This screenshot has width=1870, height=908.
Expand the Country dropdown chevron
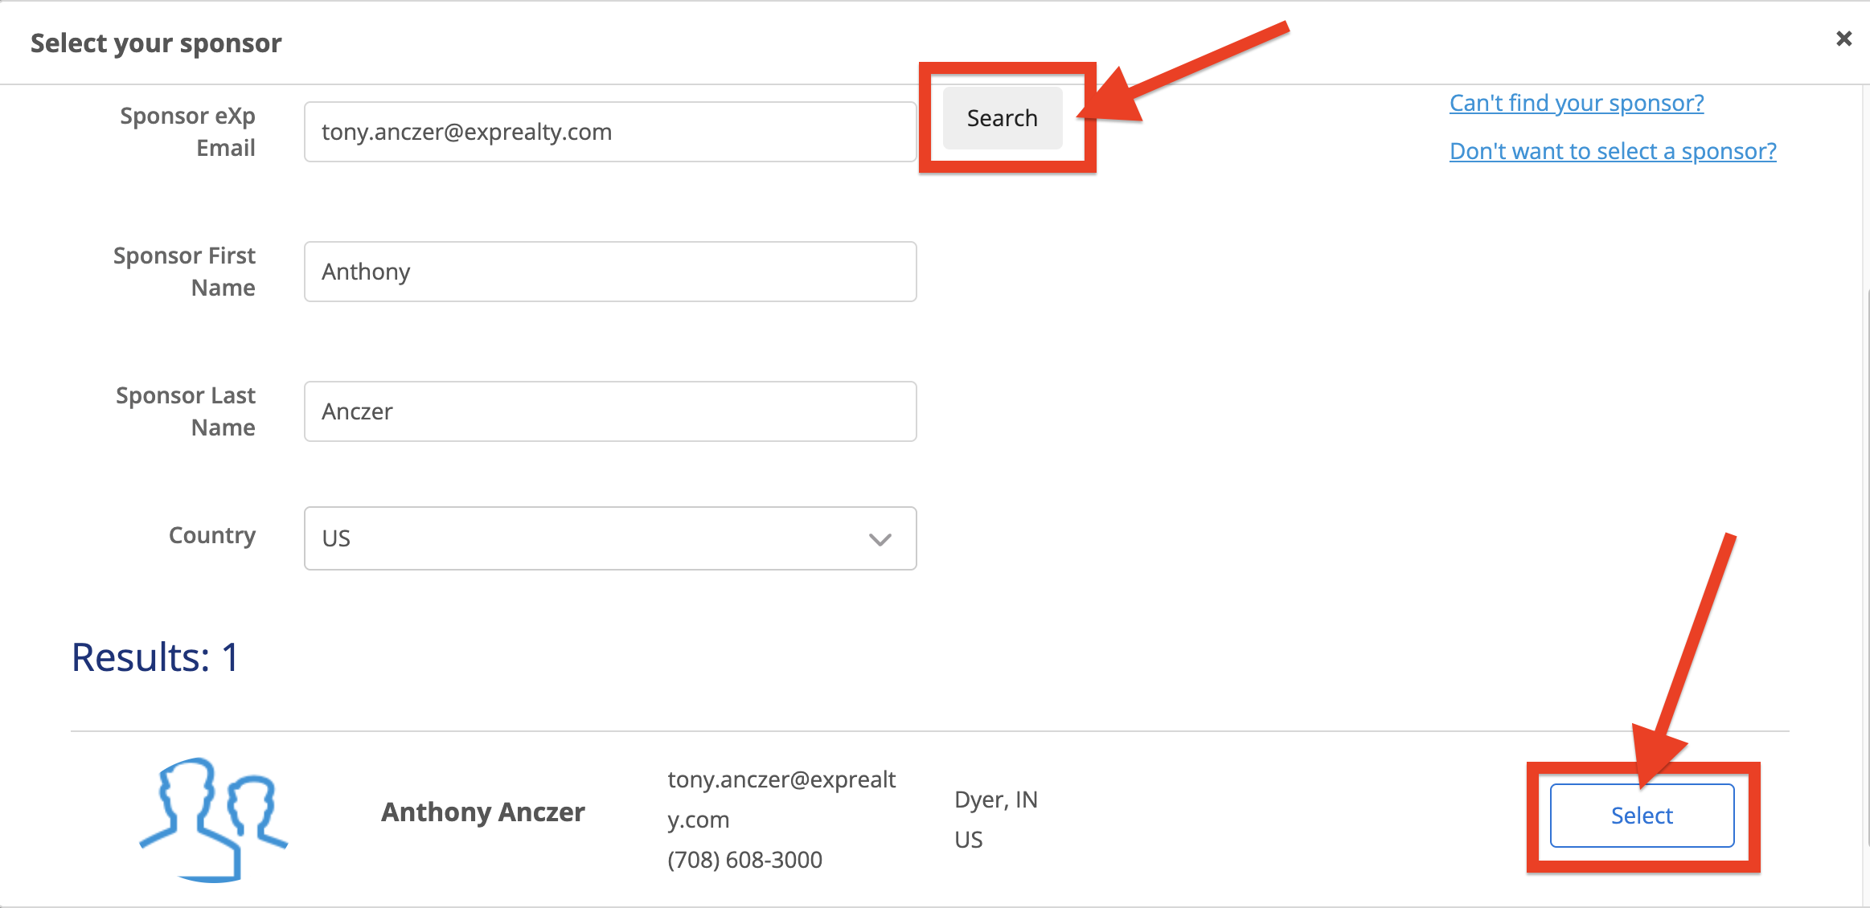(x=880, y=539)
